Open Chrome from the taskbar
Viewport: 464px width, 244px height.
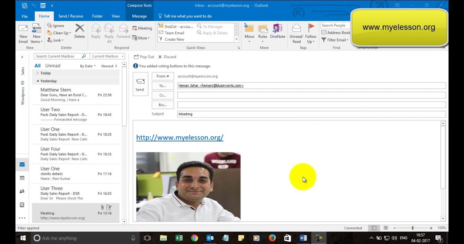tap(194, 238)
